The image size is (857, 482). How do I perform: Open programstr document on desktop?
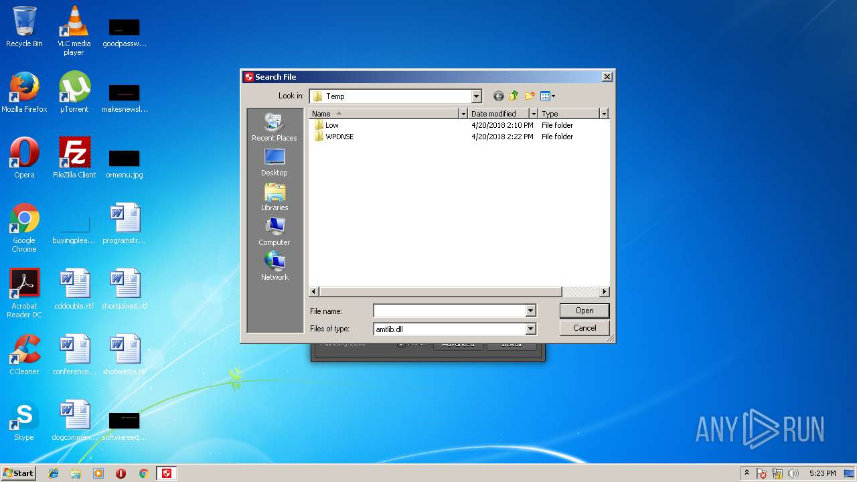pyautogui.click(x=125, y=224)
